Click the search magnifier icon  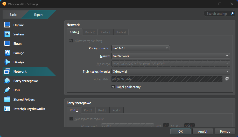(x=232, y=13)
